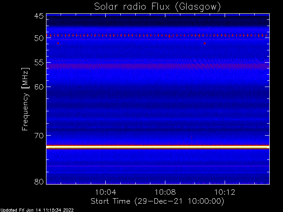283x212 pixels.
Task: Click the 'Updated Fri Jan 14 11:15:34 2022' timestamp
Action: pos(37,210)
